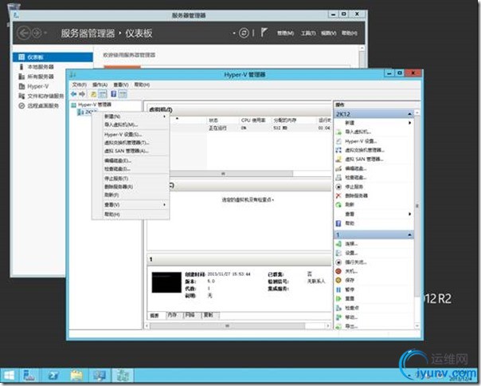481x386 pixels.
Task: Open 管理(M) menu in Server Manager
Action: tap(286, 33)
